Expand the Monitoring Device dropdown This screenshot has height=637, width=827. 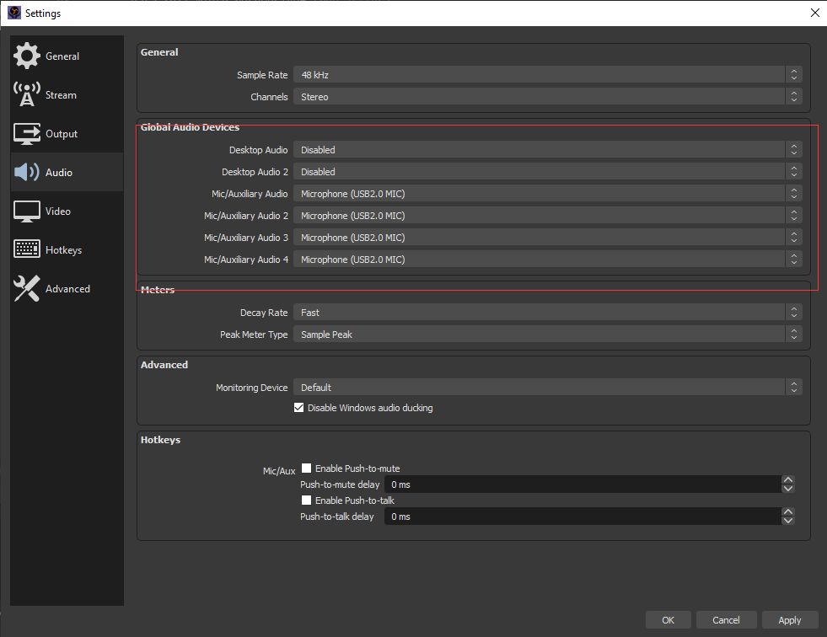(547, 388)
